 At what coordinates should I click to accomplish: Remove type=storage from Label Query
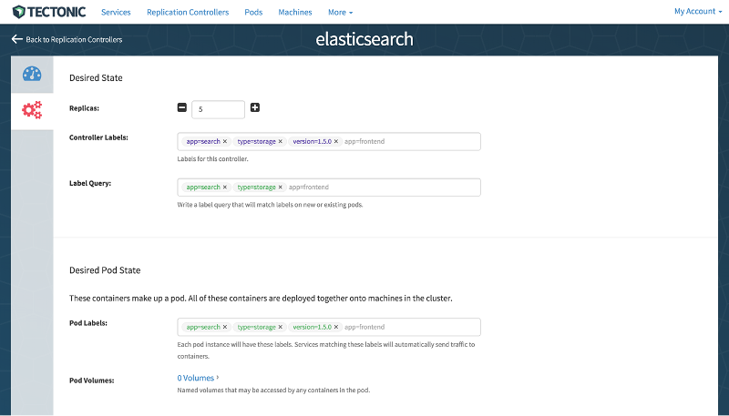281,188
